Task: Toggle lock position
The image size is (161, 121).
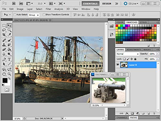Action: point(132,59)
